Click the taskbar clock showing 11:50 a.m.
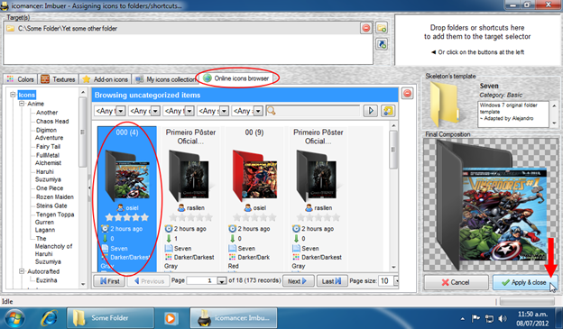 (532, 315)
